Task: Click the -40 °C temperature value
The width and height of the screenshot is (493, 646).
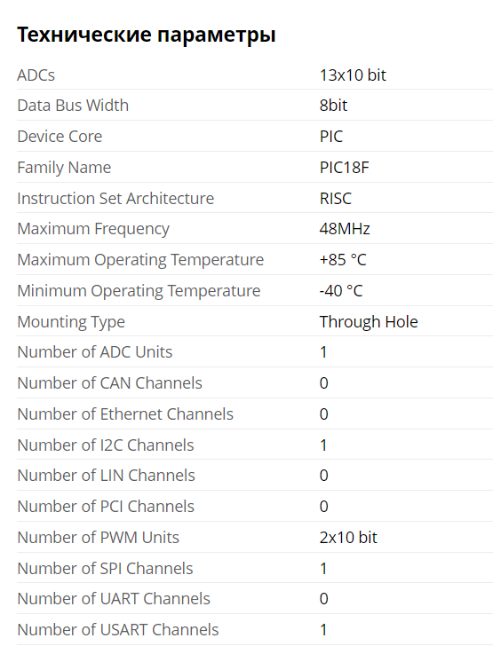Action: pos(341,291)
